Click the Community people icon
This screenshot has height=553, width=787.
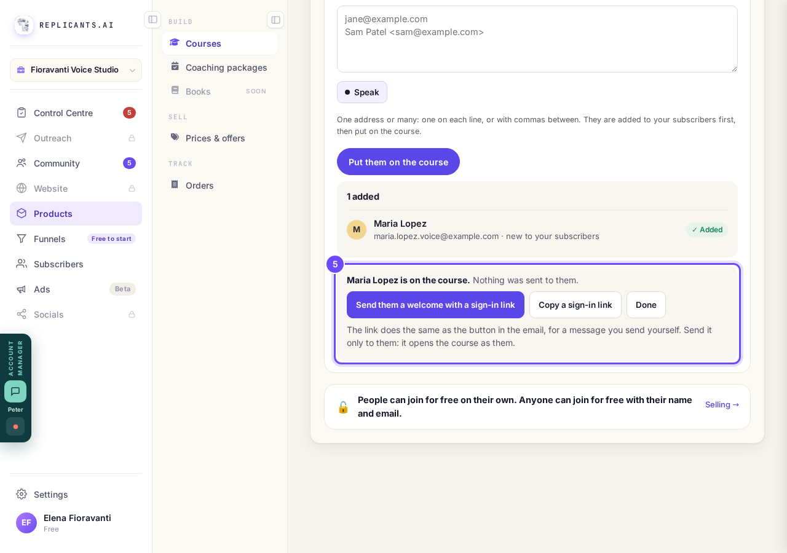pos(22,163)
